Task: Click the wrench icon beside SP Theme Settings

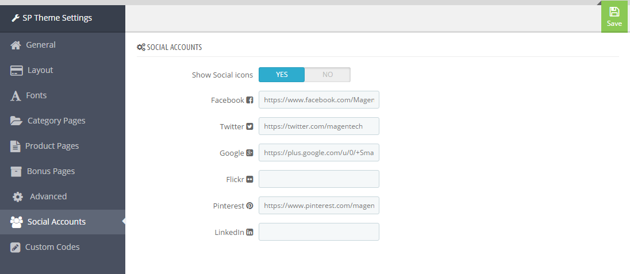Action: pyautogui.click(x=16, y=18)
